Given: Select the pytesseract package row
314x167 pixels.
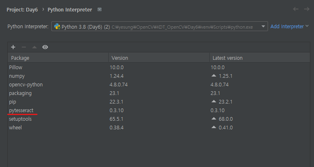Looking at the screenshot, I should point(159,110).
